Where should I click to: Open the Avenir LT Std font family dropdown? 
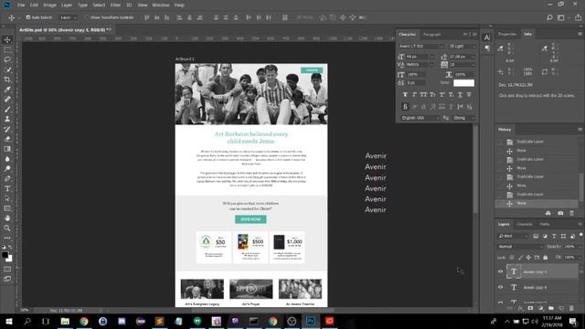pos(441,47)
